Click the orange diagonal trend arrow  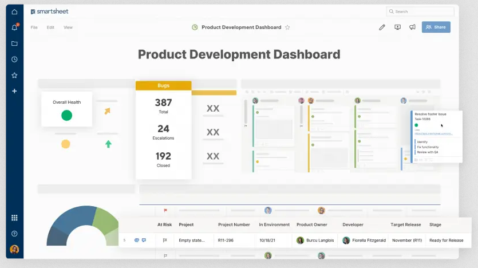click(x=107, y=111)
